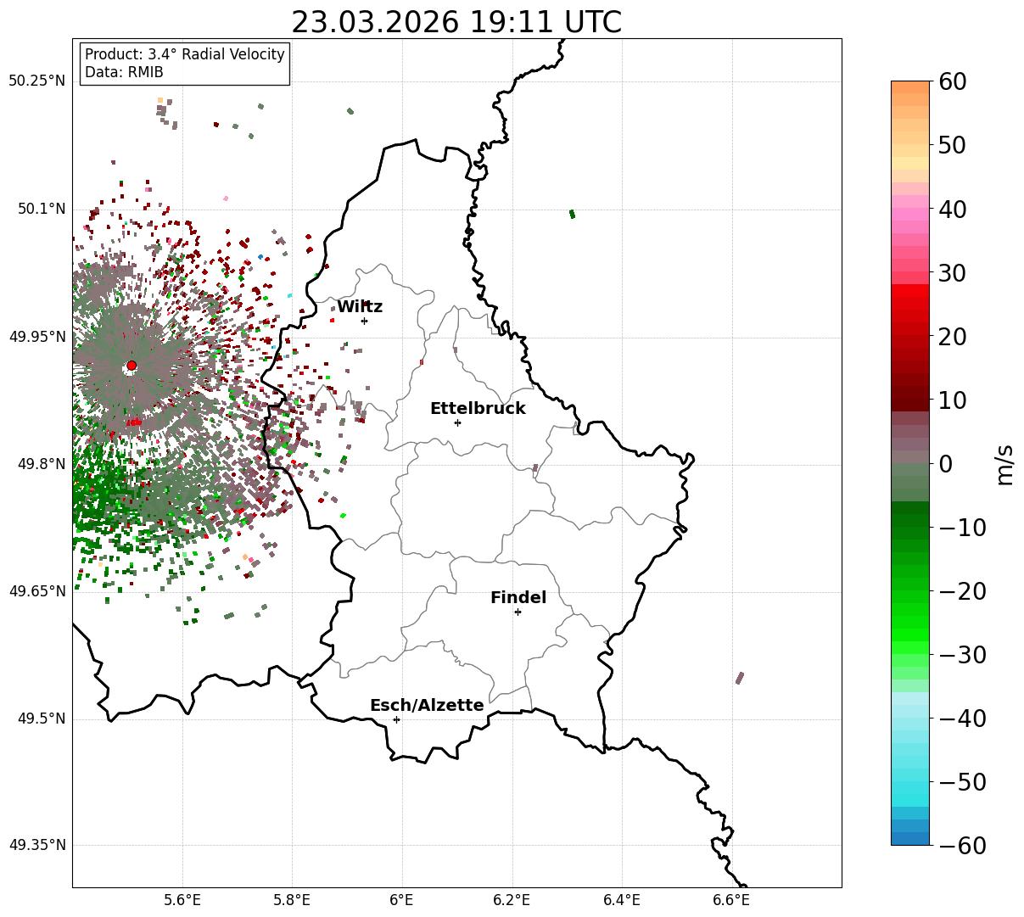Pick the bright red colorbar segment

[x=910, y=290]
